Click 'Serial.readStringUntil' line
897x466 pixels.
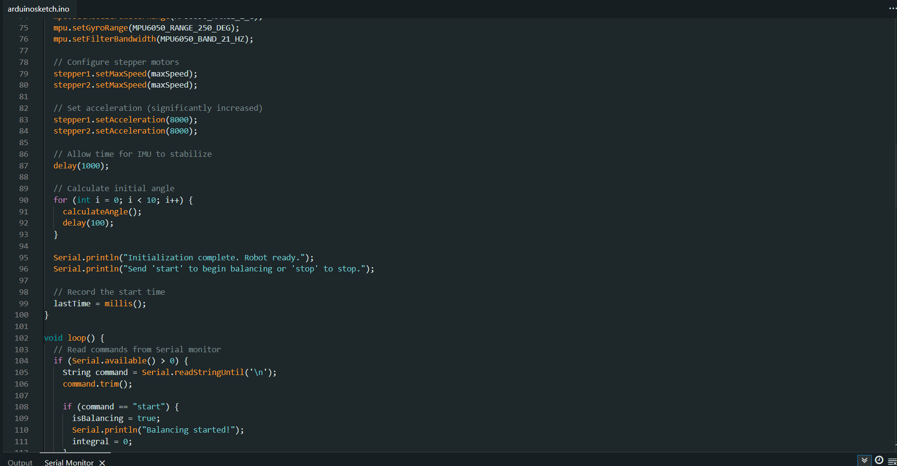pyautogui.click(x=169, y=372)
